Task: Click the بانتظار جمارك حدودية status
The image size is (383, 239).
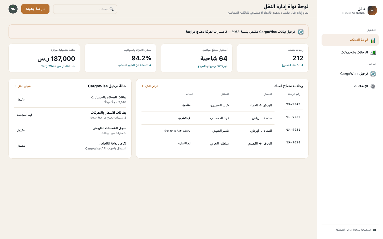Action: point(177,131)
